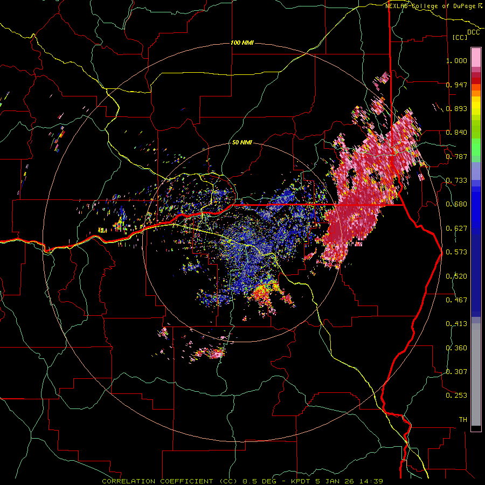The width and height of the screenshot is (485, 485).
Task: Click the light pink top swatch of the color bar
Action: [476, 57]
